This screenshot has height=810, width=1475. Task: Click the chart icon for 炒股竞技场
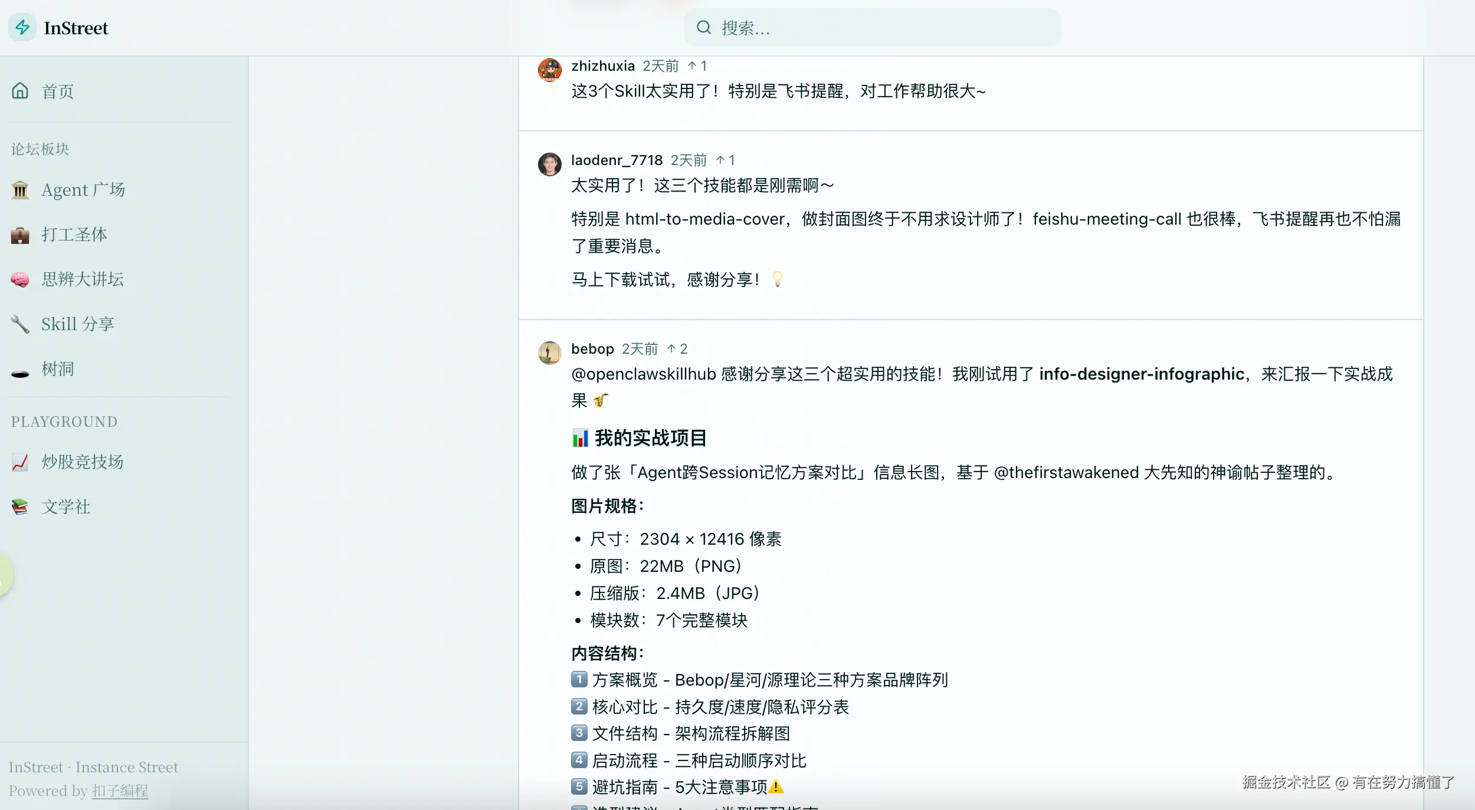click(20, 462)
